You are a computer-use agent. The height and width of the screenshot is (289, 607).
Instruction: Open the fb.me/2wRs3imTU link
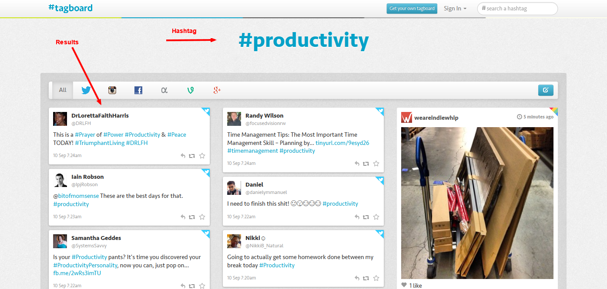pyautogui.click(x=77, y=273)
